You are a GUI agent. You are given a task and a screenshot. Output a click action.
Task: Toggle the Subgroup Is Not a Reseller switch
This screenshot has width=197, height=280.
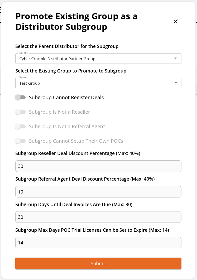point(20,112)
